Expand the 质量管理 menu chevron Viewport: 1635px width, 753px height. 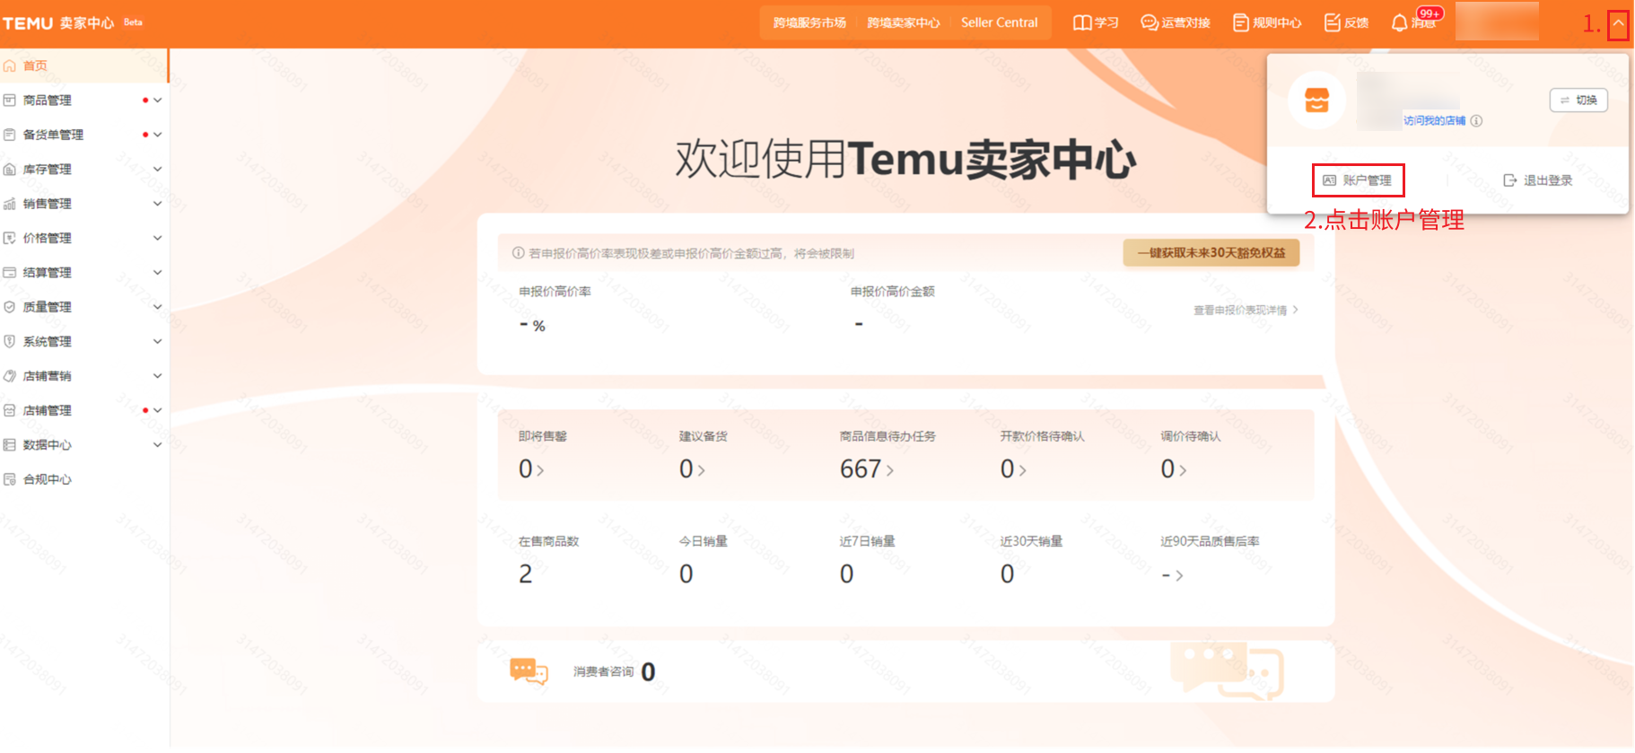pos(158,307)
